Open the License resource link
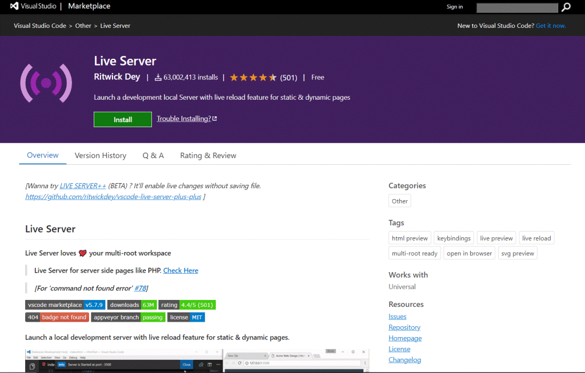The image size is (585, 373). (x=399, y=349)
